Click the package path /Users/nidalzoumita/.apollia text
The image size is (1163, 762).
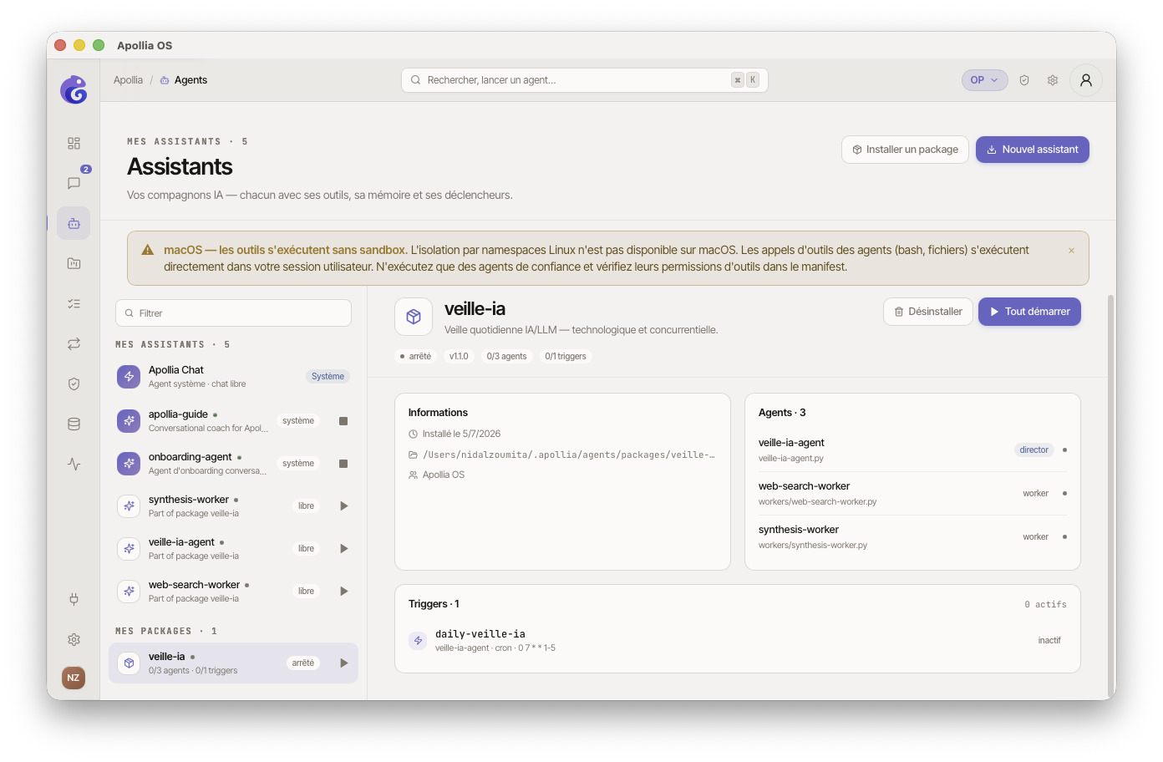(568, 455)
